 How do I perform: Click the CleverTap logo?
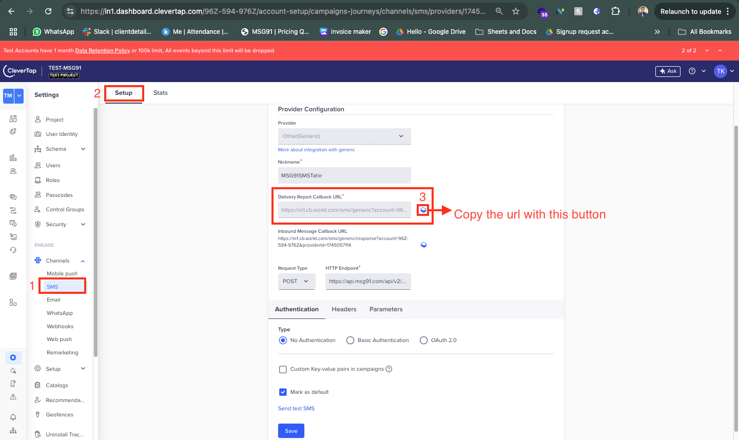point(20,71)
